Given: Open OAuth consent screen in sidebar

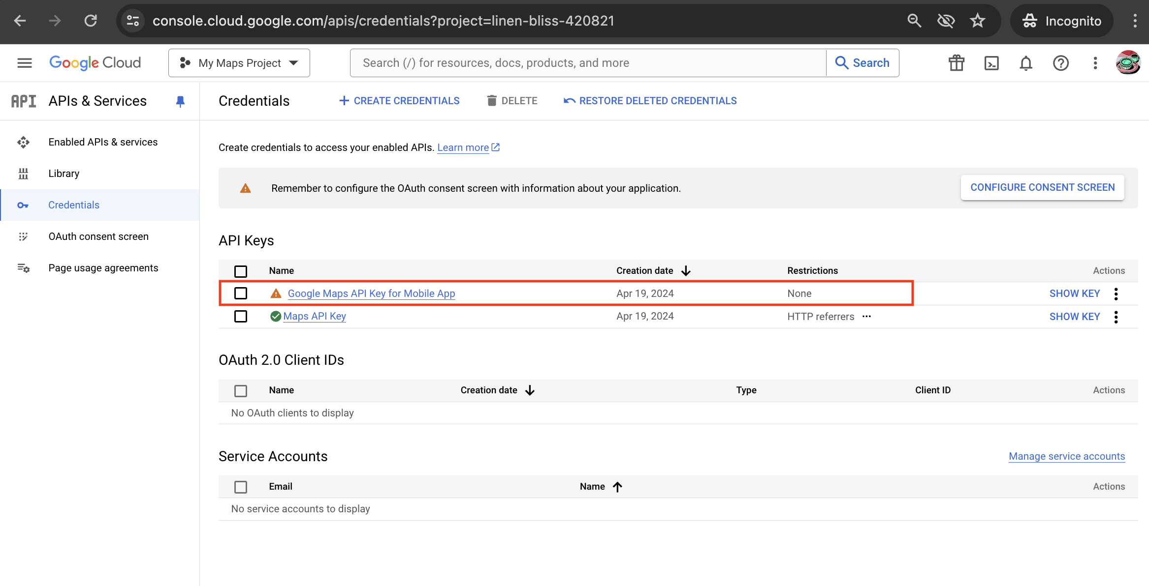Looking at the screenshot, I should pyautogui.click(x=98, y=236).
